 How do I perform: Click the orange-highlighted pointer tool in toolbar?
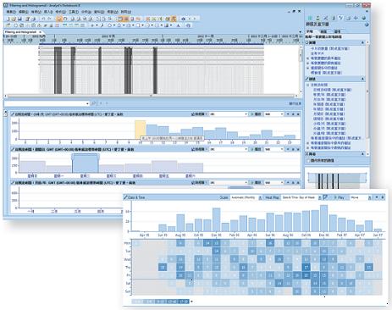(59, 19)
